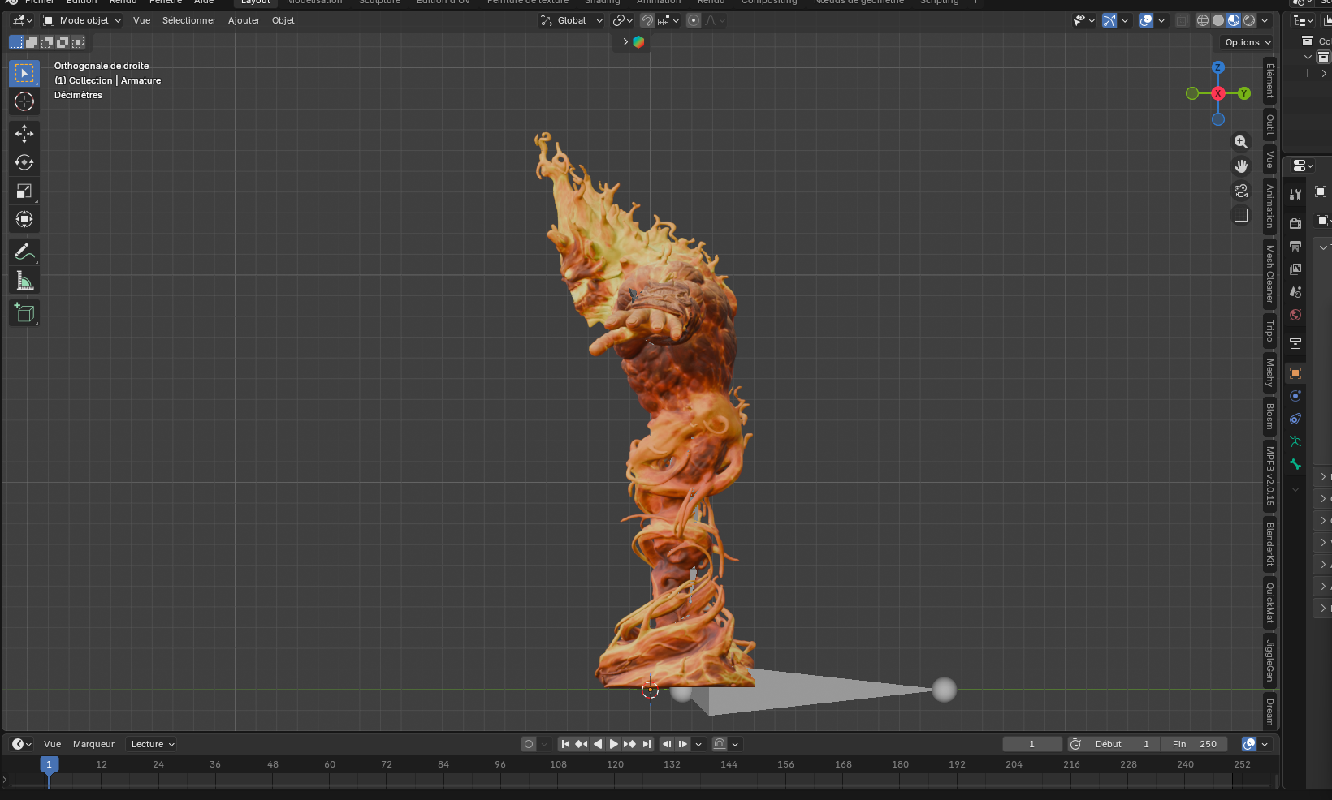The width and height of the screenshot is (1332, 800).
Task: Select the Add Cube tool
Action: [24, 313]
